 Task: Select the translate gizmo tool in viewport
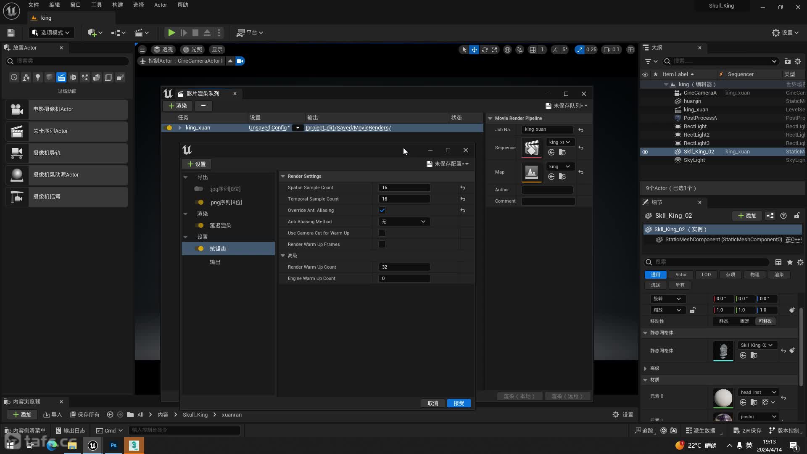[x=474, y=50]
